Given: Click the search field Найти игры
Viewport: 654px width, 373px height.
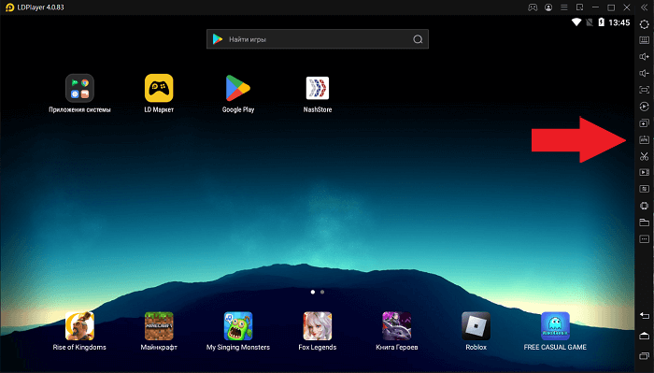Looking at the screenshot, I should [x=318, y=39].
